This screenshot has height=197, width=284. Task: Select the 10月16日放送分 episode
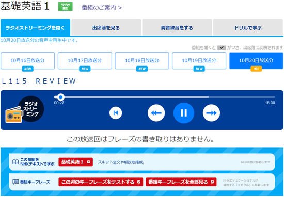(28, 61)
